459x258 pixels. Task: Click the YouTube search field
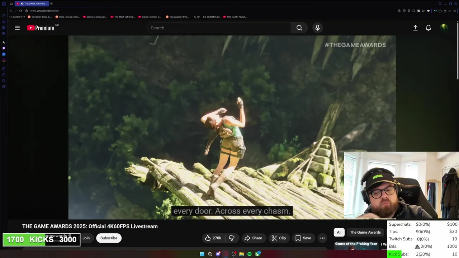point(219,28)
